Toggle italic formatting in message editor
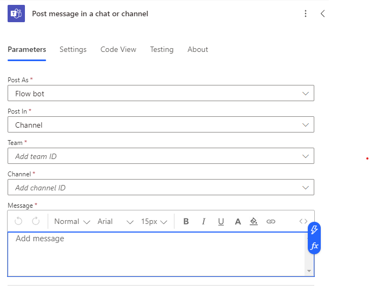Screen dimensions: 369x291 204,221
